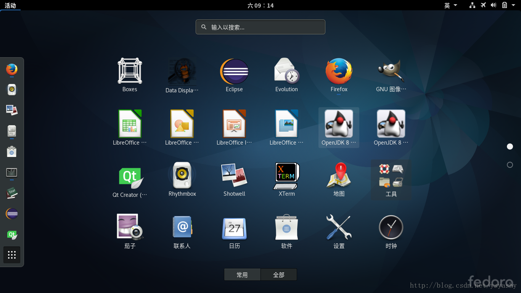The height and width of the screenshot is (293, 521).
Task: Open Terminal from the dock
Action: pos(12,172)
